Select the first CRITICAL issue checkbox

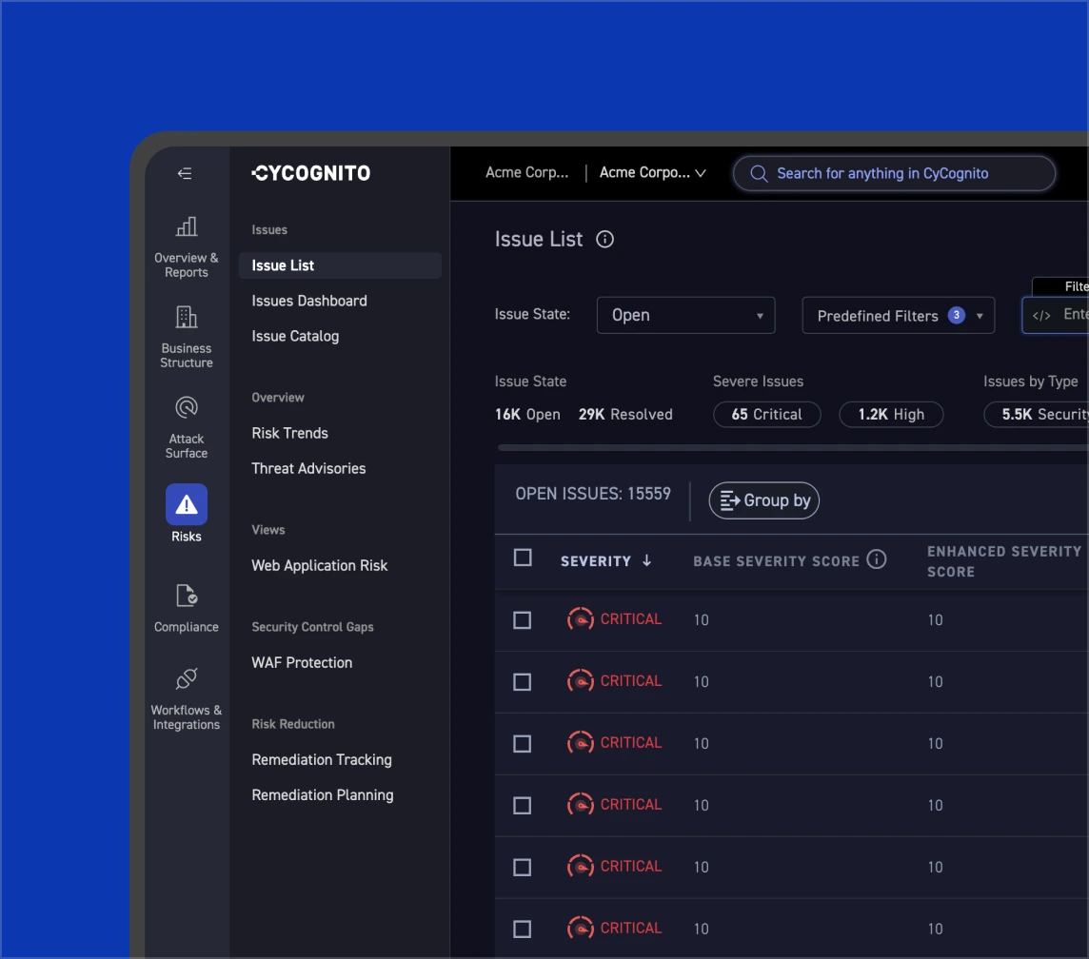[x=522, y=619]
